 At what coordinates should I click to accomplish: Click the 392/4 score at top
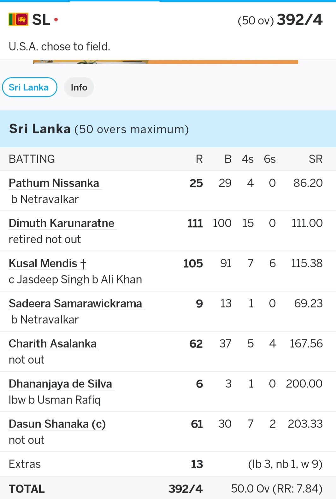click(300, 20)
